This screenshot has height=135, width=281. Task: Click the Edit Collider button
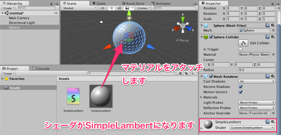pos(243,43)
